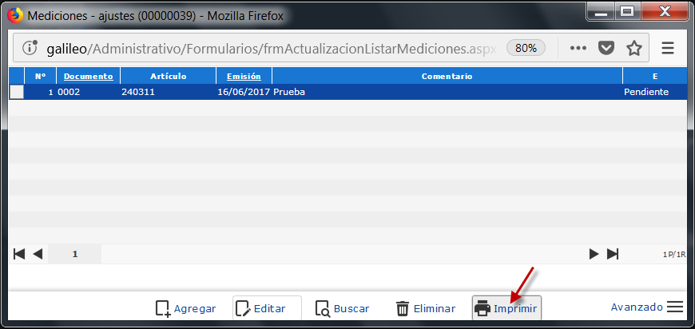The width and height of the screenshot is (695, 329).
Task: Go to the next page arrow
Action: [x=594, y=254]
